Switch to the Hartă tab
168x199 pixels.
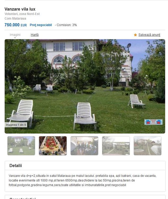[x=35, y=35]
